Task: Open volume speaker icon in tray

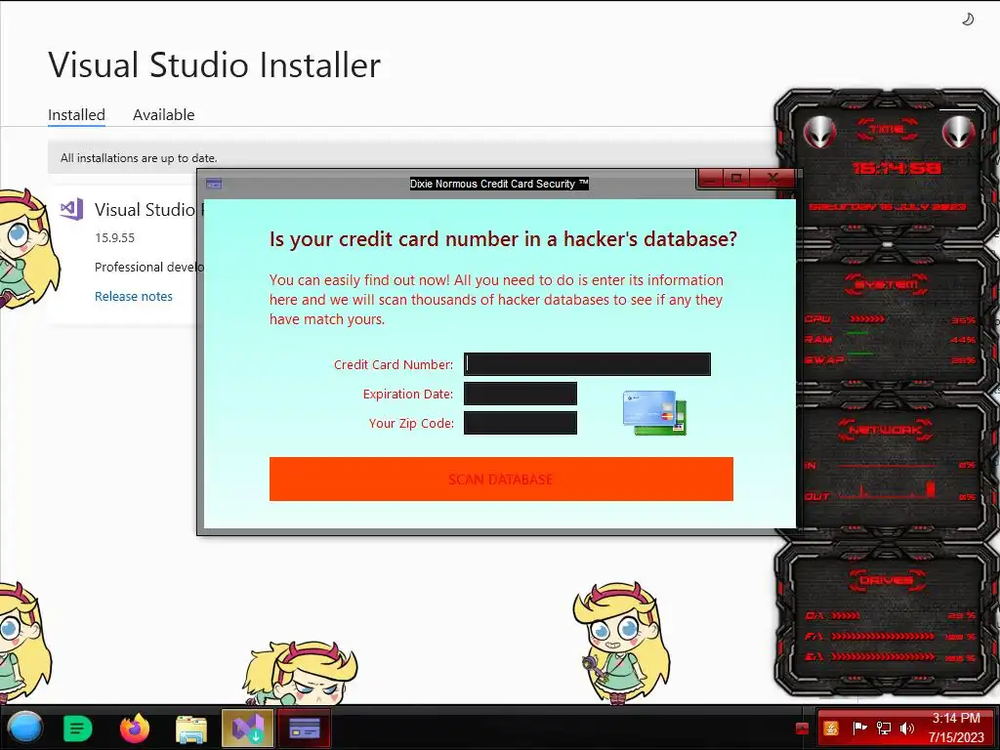Action: click(x=906, y=729)
